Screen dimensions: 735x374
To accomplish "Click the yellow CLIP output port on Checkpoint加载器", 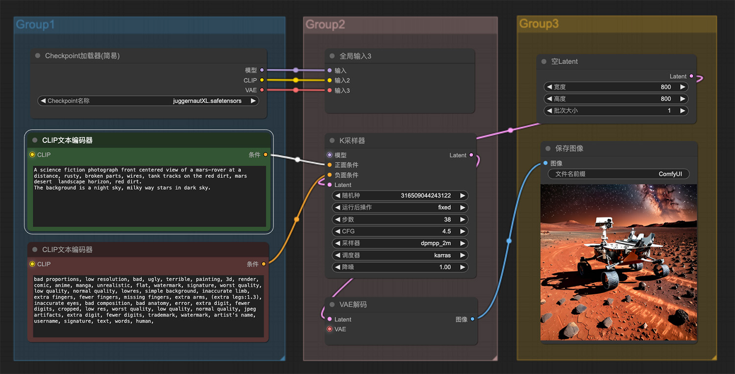I will click(x=262, y=80).
